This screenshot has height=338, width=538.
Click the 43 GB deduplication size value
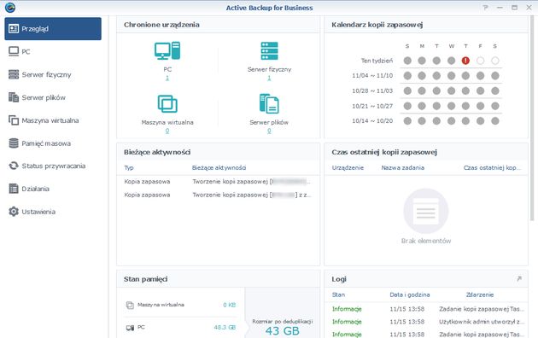[283, 331]
